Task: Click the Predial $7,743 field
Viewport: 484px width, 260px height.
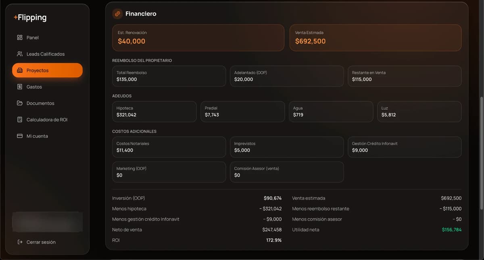Action: tap(243, 111)
